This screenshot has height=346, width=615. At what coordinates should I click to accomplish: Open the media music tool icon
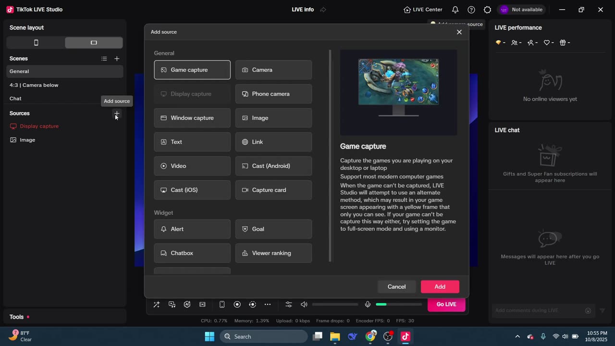172,304
